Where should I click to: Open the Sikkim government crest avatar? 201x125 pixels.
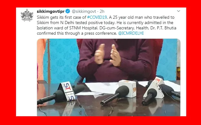coord(27,15)
